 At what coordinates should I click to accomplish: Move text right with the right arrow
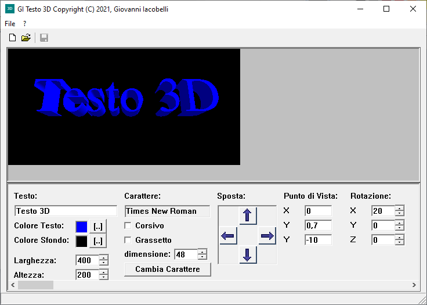coord(267,235)
